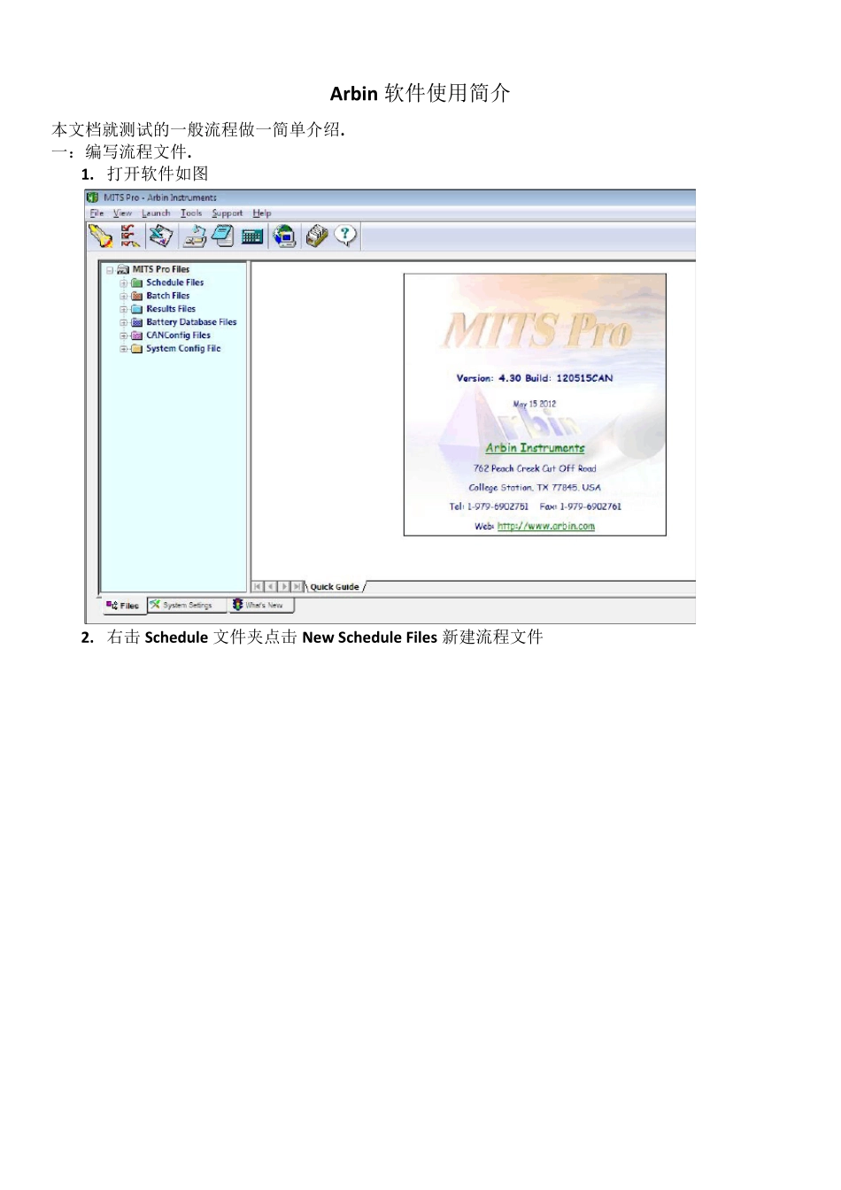
Task: Select the MITS Pro Files root label
Action: pyautogui.click(x=161, y=269)
